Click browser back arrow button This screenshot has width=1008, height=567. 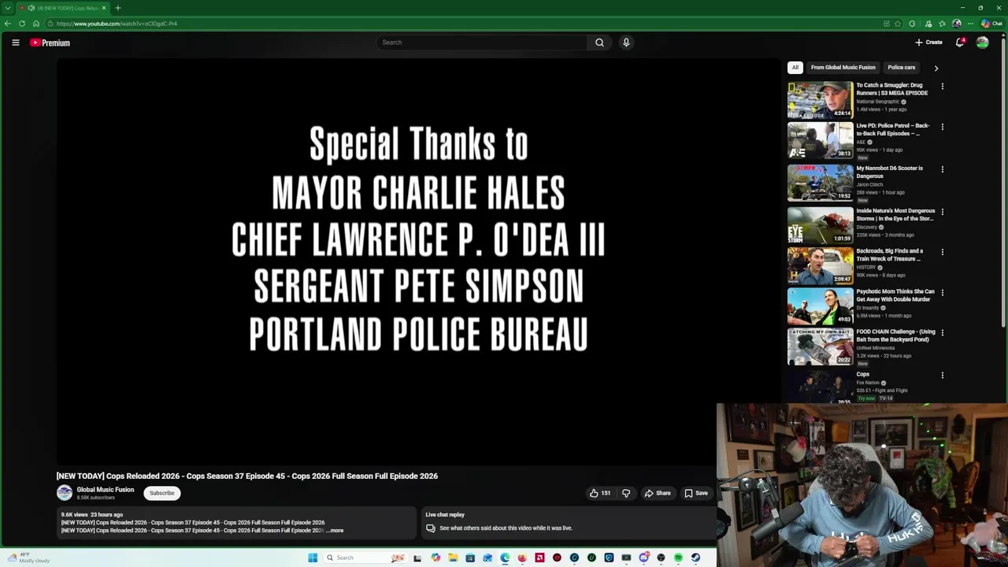coord(8,24)
